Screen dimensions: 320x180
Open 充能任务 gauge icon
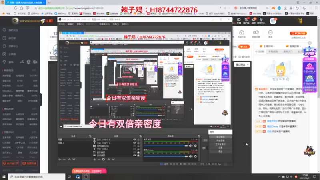242,33
